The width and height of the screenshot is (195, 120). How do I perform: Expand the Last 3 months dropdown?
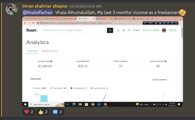click(x=161, y=80)
